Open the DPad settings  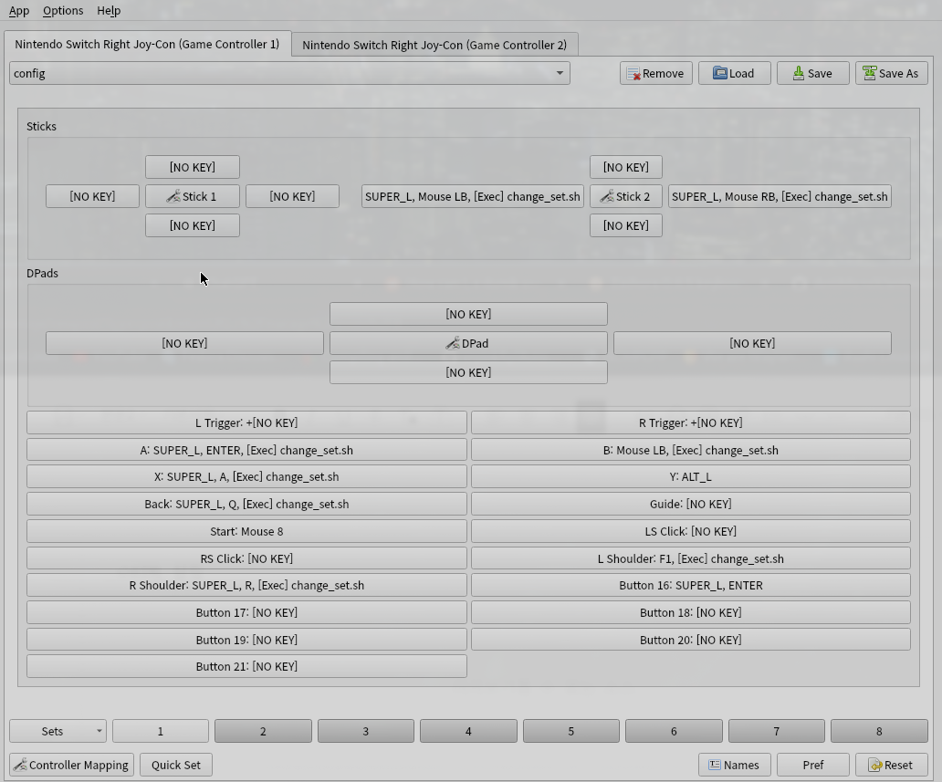(468, 344)
